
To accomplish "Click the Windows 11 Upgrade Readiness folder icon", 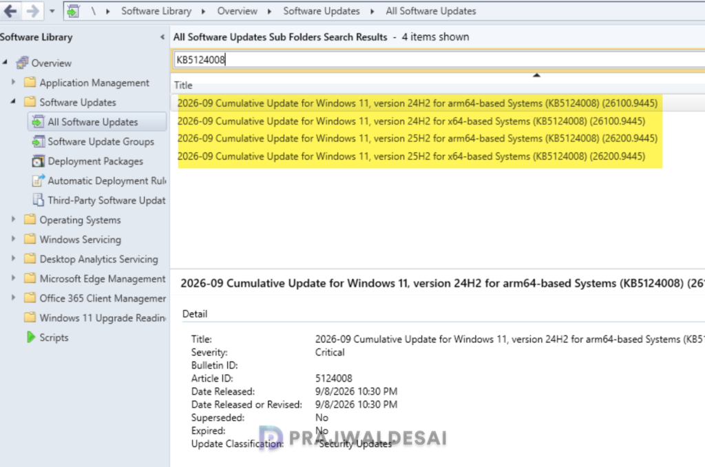I will point(30,317).
